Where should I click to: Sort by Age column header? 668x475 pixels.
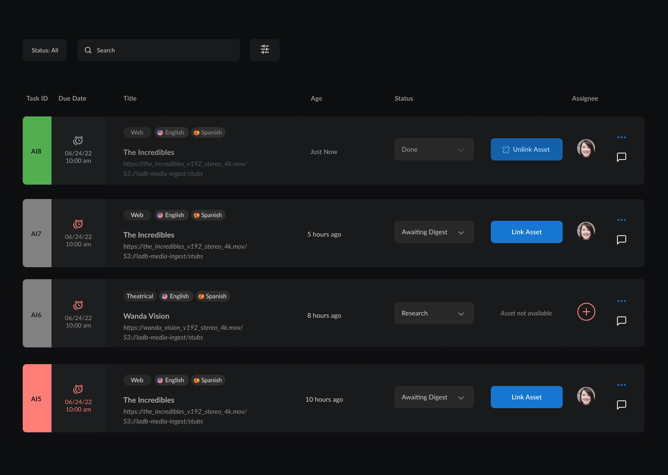click(x=316, y=98)
